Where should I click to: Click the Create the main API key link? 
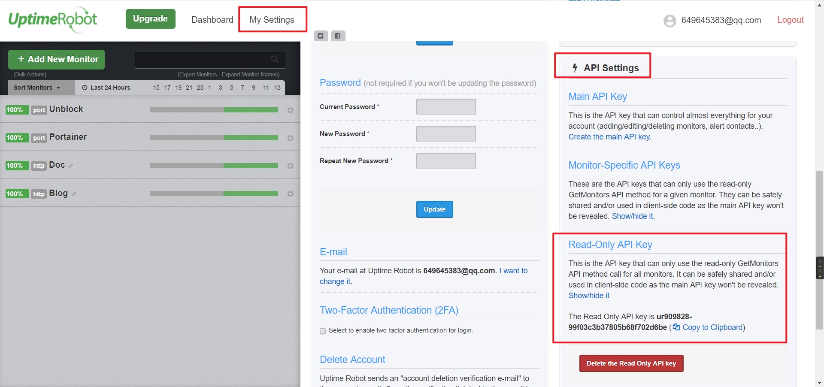(610, 137)
